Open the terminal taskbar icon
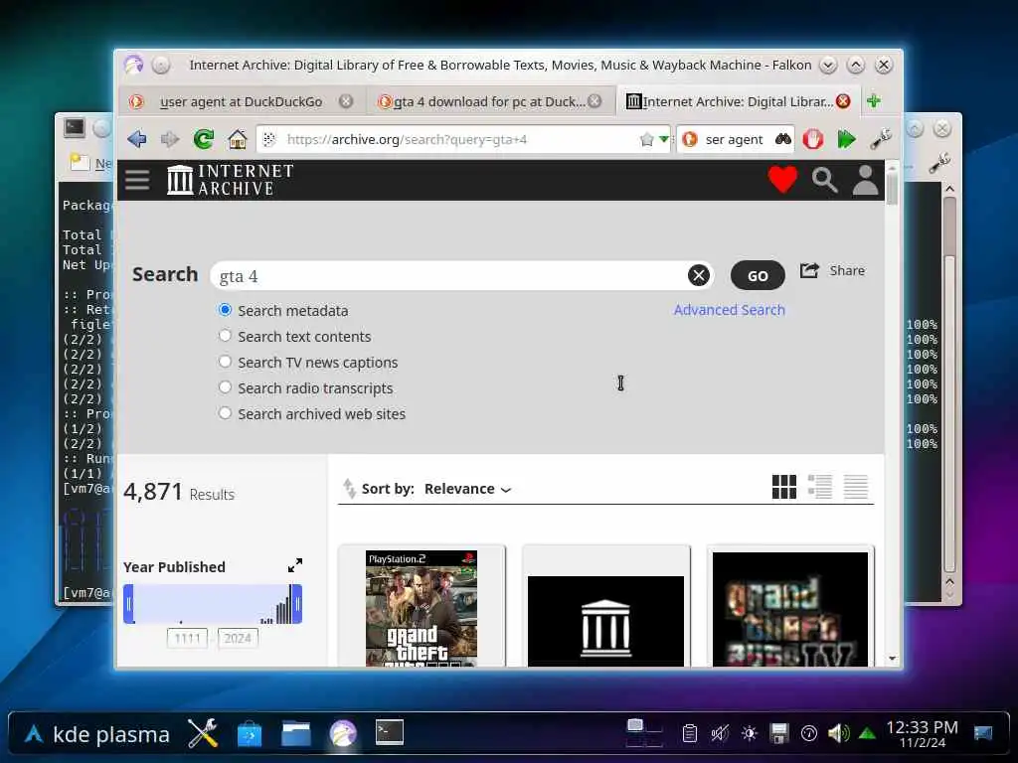Viewport: 1018px width, 763px height. point(390,732)
